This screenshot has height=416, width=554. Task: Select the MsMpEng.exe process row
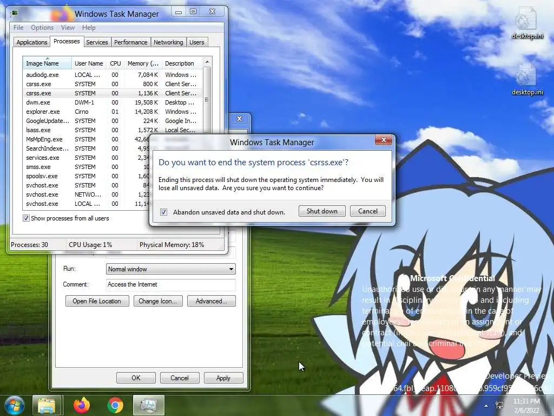(86, 139)
